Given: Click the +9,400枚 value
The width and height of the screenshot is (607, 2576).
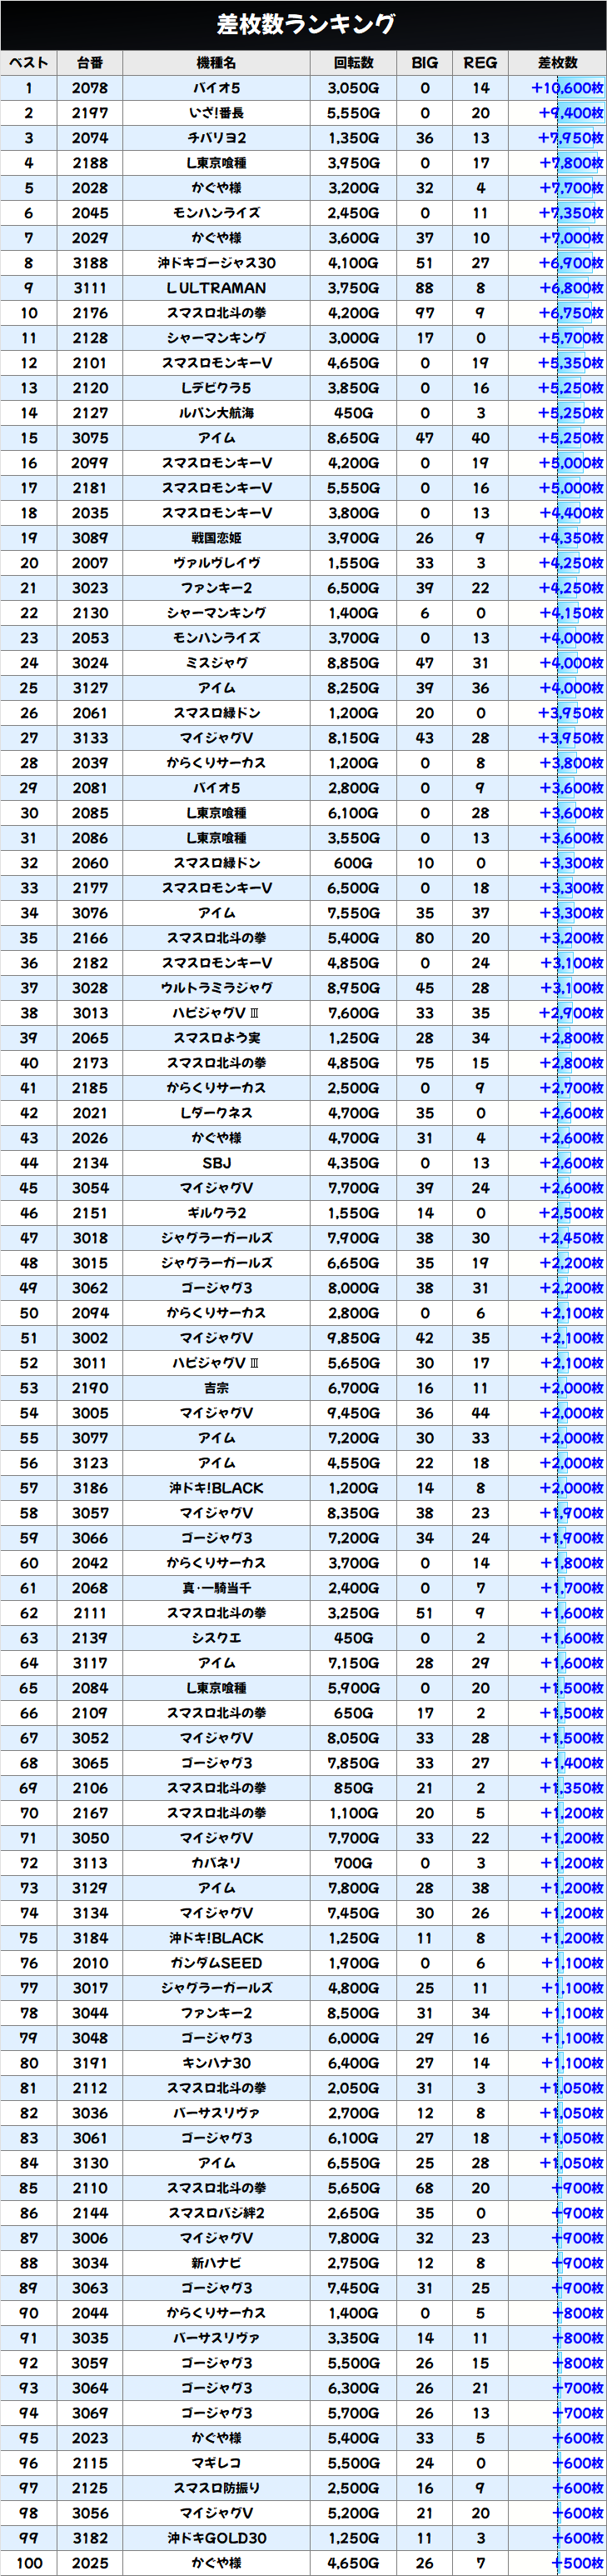Looking at the screenshot, I should [x=570, y=113].
